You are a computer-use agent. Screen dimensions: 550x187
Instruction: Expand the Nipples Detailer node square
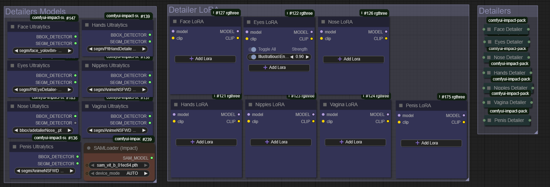pyautogui.click(x=489, y=88)
